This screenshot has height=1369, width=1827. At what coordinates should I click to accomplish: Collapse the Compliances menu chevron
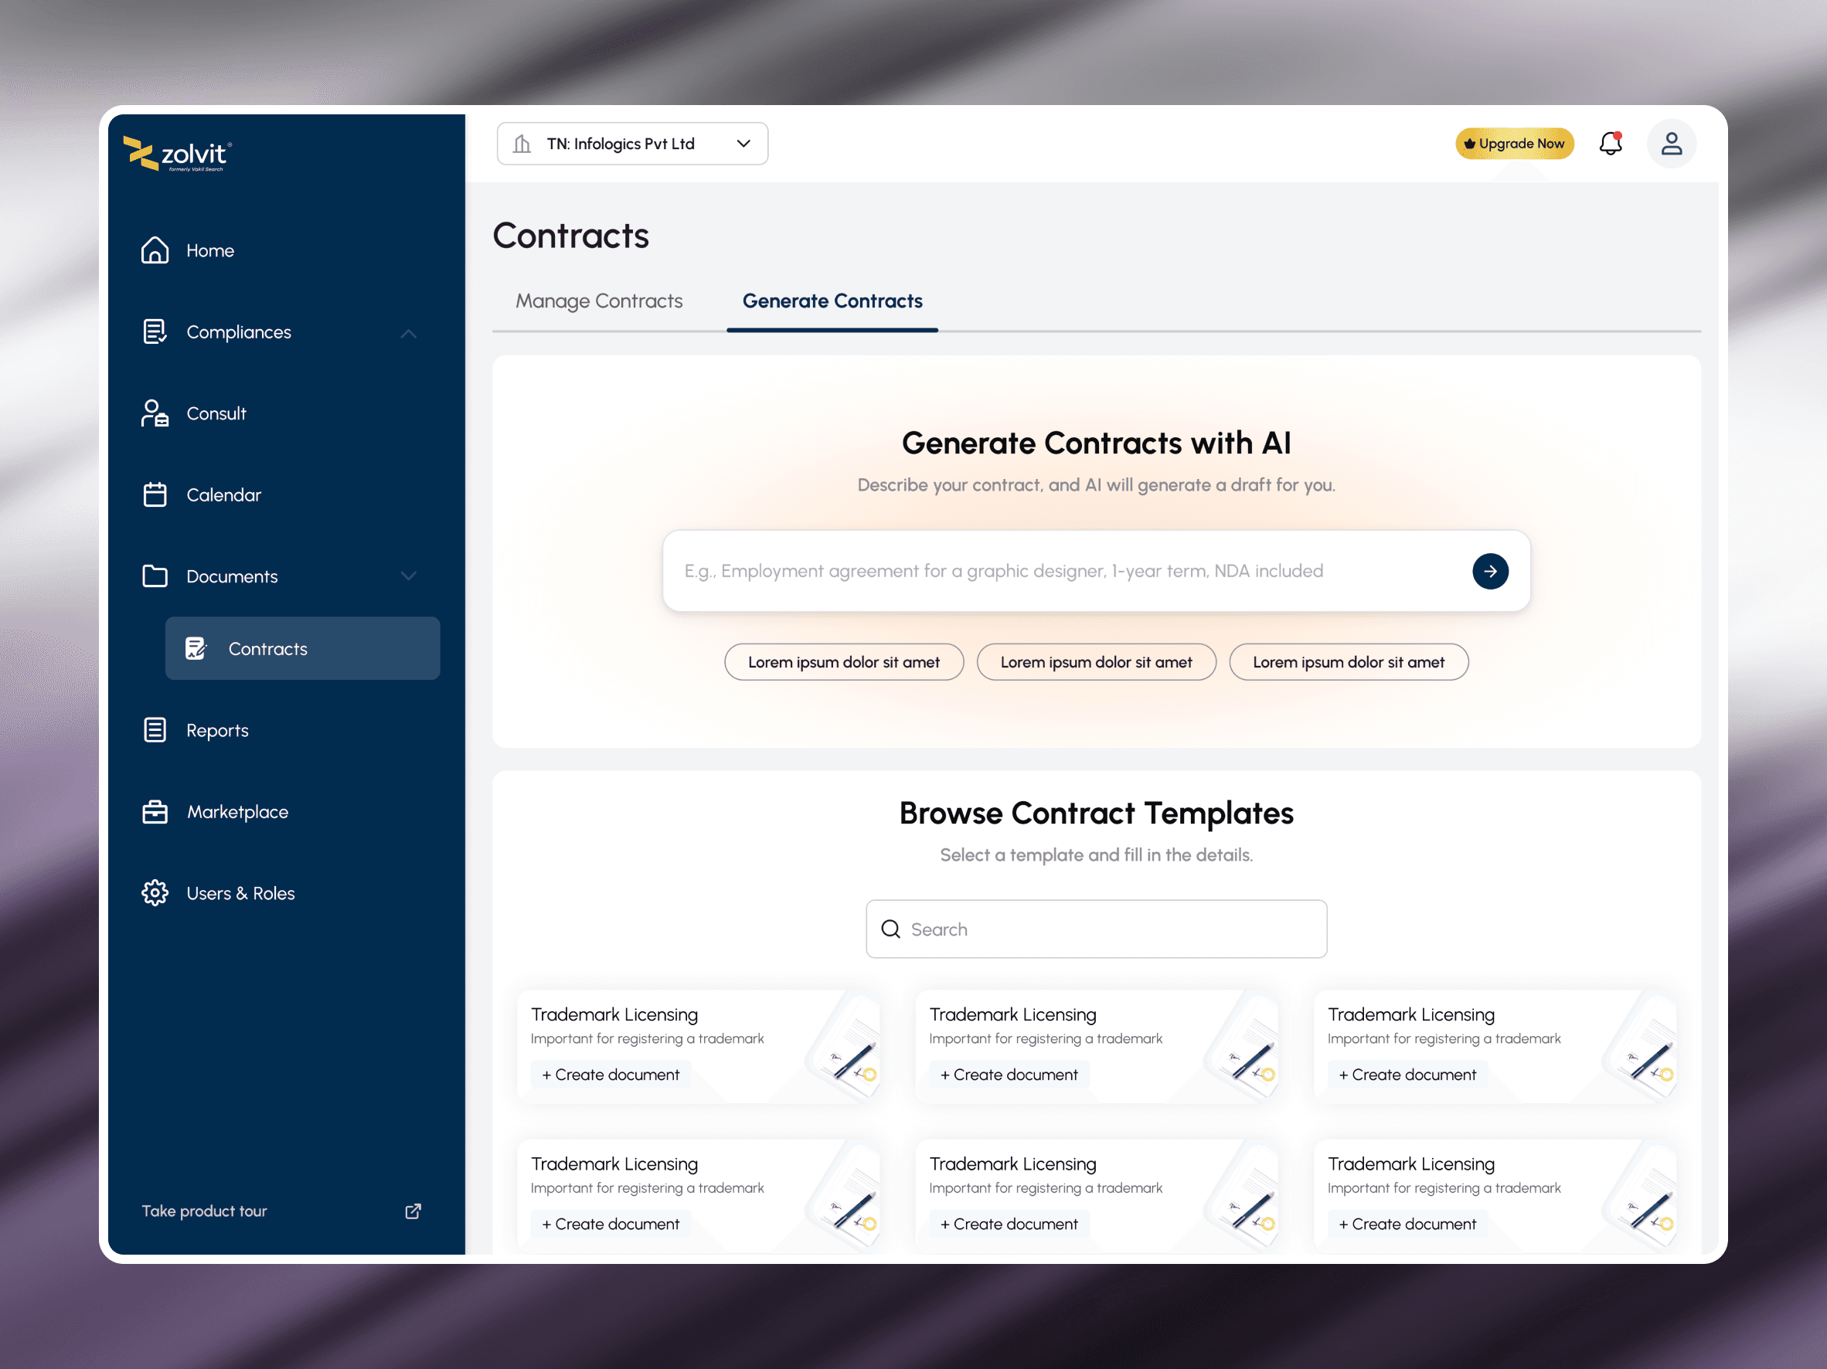(x=408, y=333)
